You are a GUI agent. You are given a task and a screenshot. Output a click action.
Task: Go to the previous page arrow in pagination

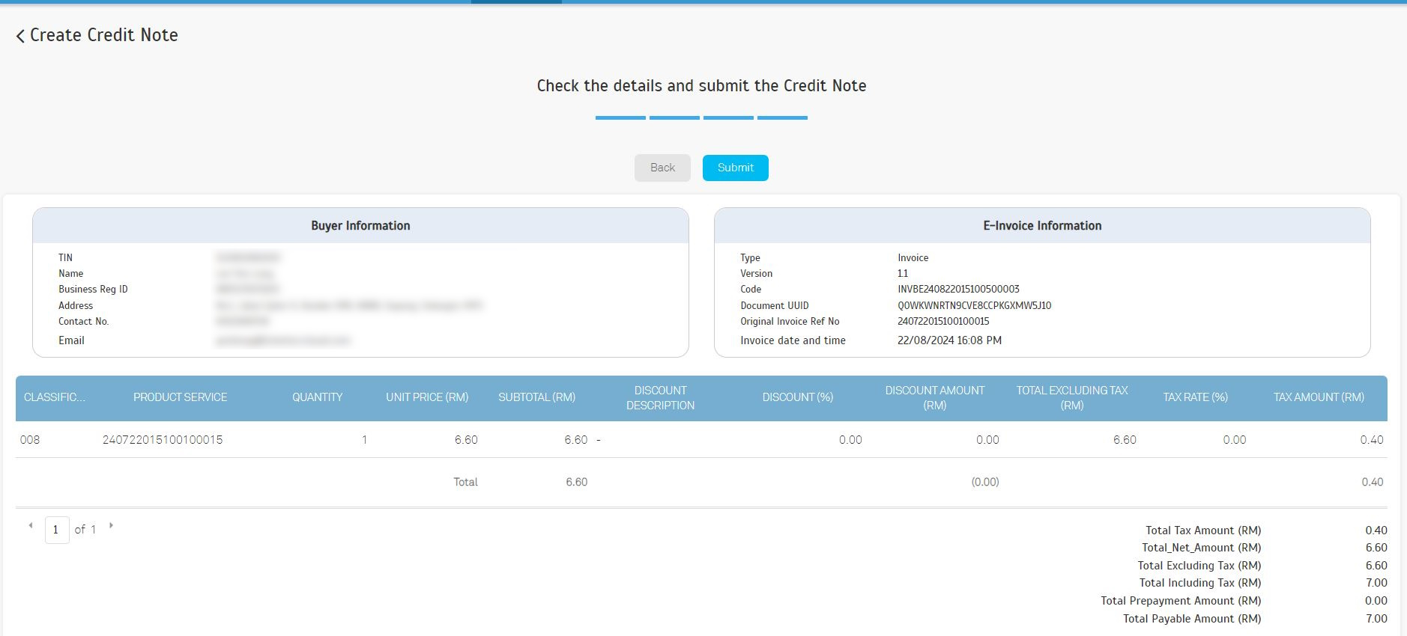(31, 525)
